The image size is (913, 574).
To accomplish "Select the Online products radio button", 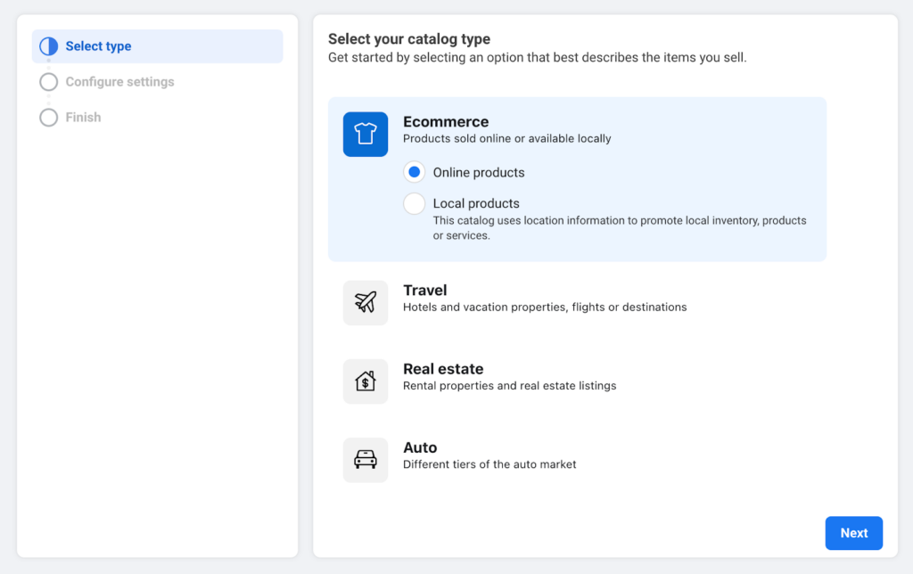I will click(414, 172).
